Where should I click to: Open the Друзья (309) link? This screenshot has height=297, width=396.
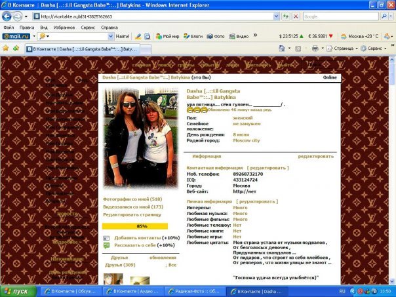pyautogui.click(x=120, y=265)
